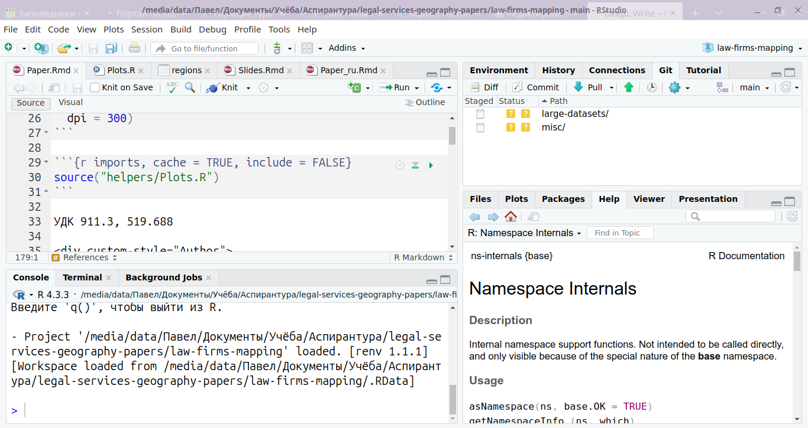Switch editor to Visual mode
This screenshot has width=808, height=428.
[70, 103]
